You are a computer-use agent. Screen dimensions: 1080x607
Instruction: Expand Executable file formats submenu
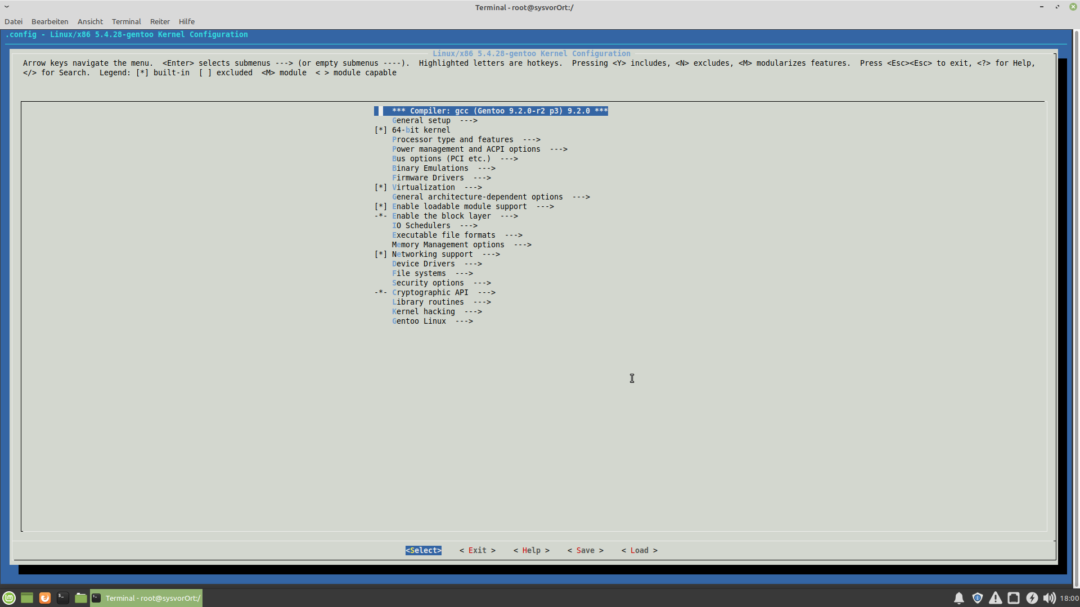tap(457, 235)
